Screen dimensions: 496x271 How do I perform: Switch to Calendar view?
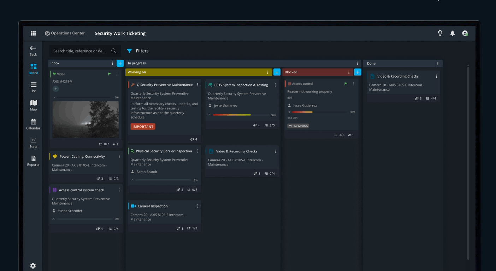click(x=33, y=124)
